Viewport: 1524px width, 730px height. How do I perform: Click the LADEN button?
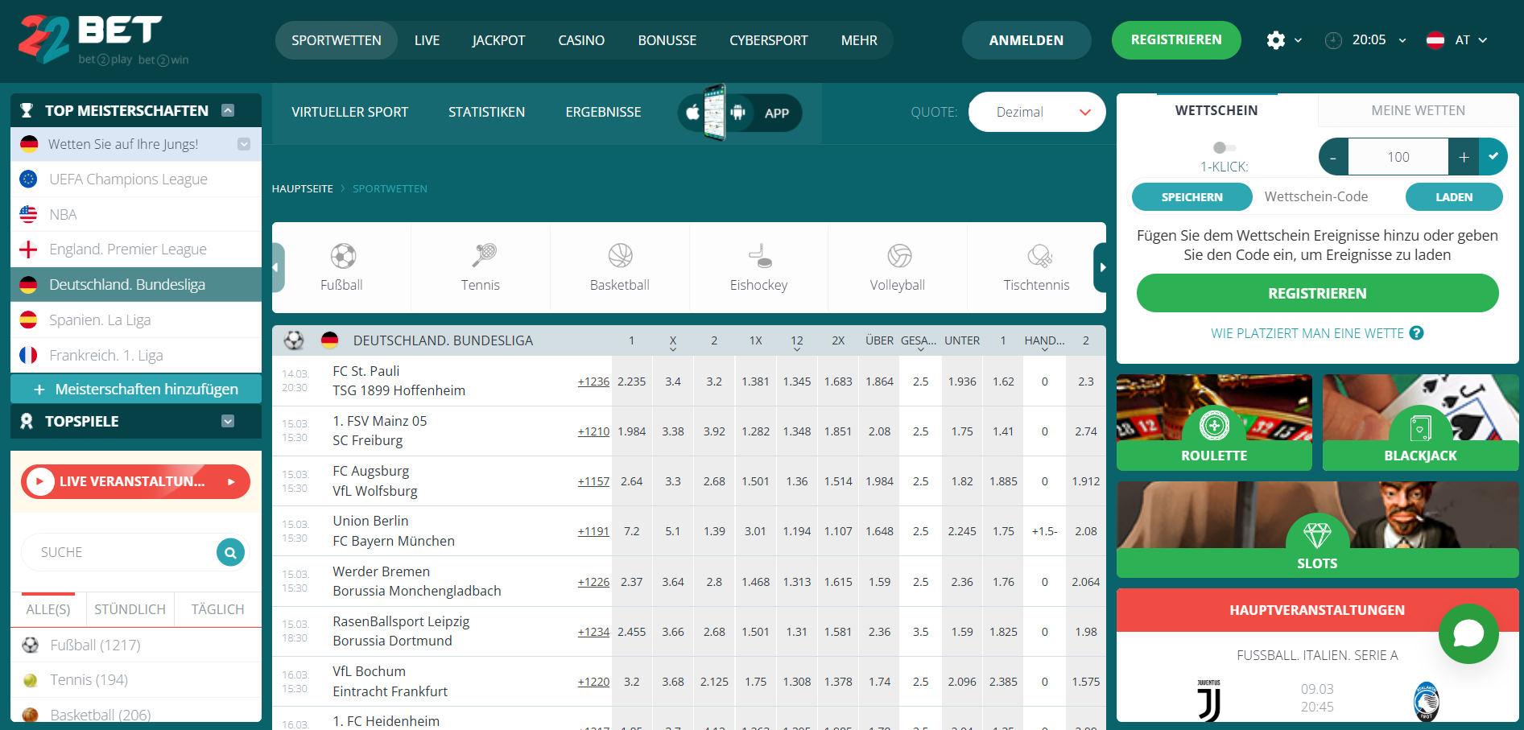click(x=1454, y=197)
